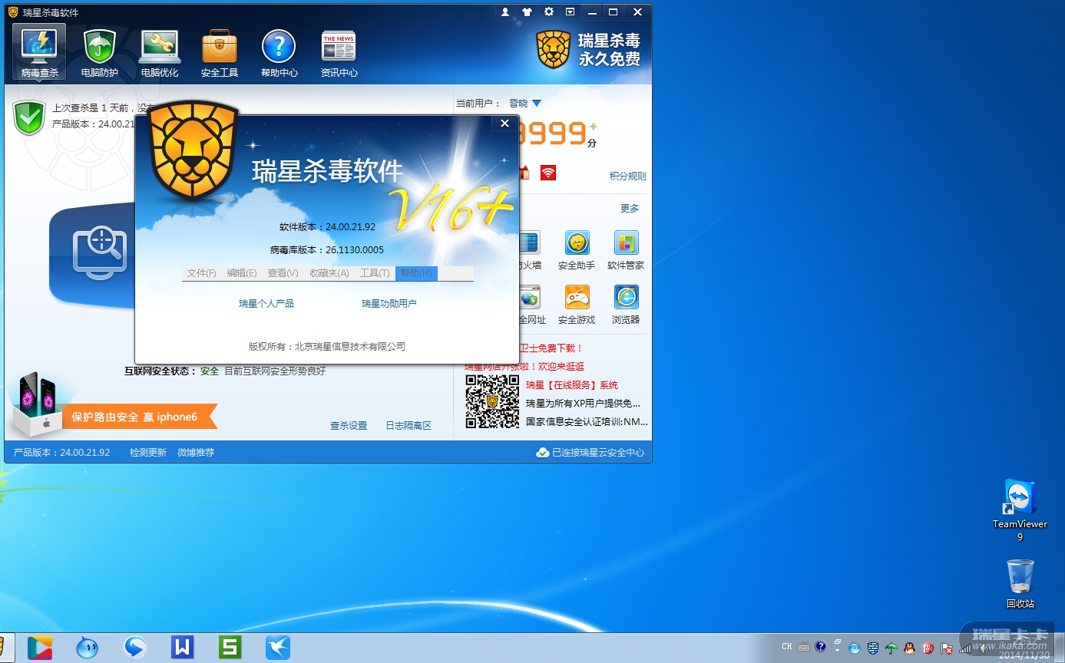Click the 更多 more link
This screenshot has height=663, width=1065.
(x=630, y=208)
